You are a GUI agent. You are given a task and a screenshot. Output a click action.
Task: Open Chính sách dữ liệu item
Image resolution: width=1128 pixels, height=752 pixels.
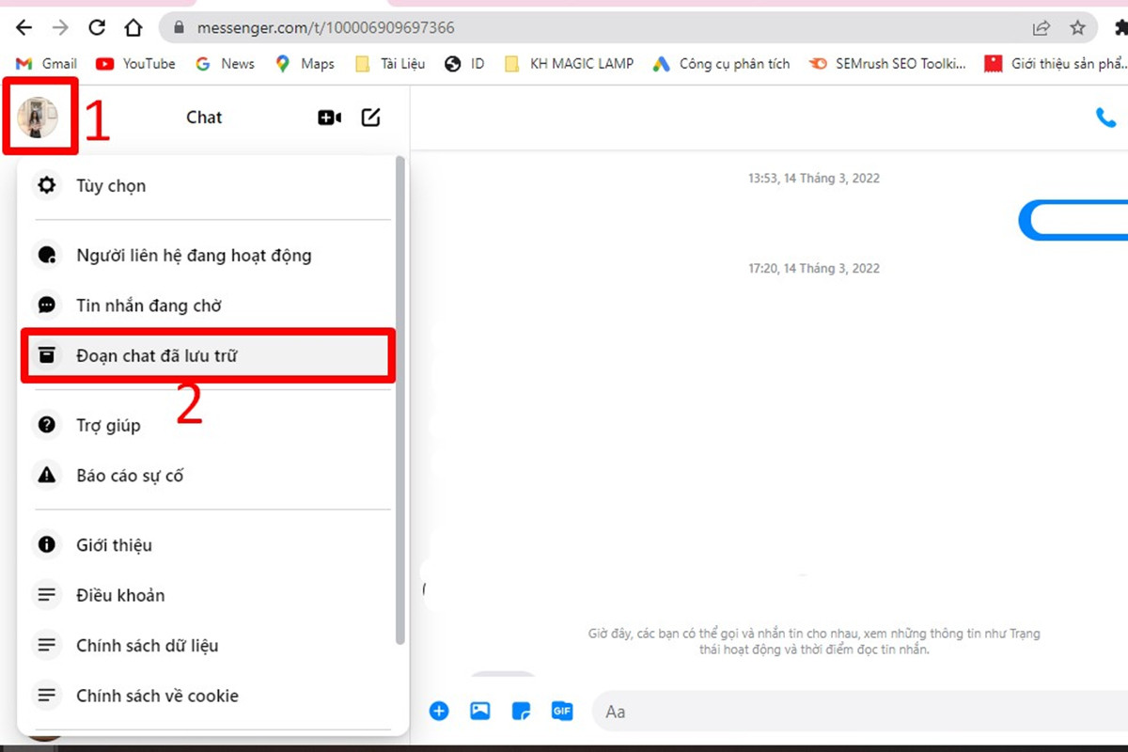212,646
